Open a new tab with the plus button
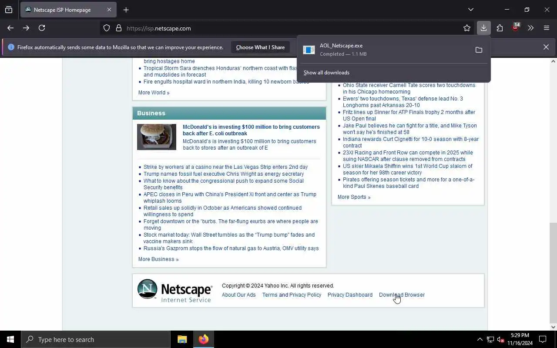Screen dimensions: 557x348 pos(126,10)
